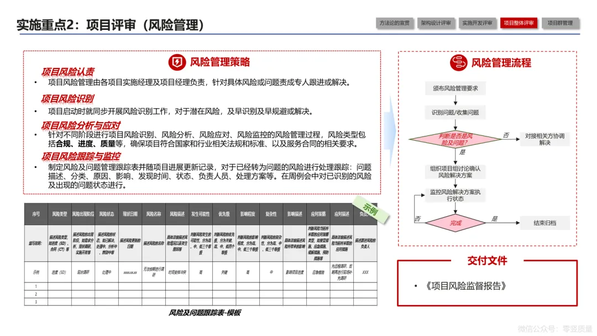
Task: Click the 时间安排冲突 example cell
Action: 177,272
